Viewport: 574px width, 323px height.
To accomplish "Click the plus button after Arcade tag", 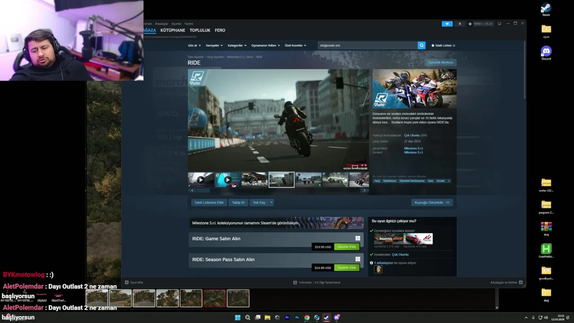I will coord(448,181).
